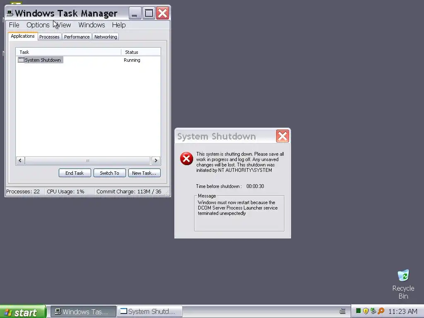
Task: Activate the Windows Task Manager taskbar button
Action: 83,311
